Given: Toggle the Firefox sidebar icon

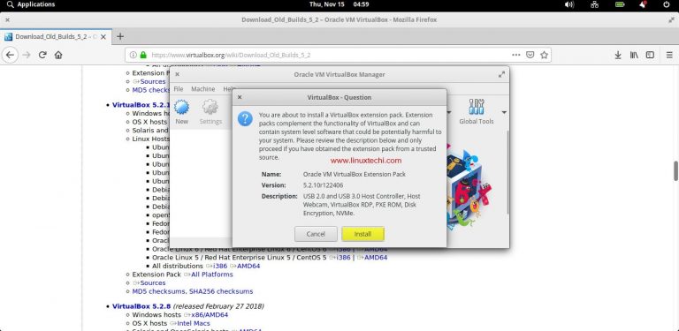Looking at the screenshot, I should (x=650, y=55).
